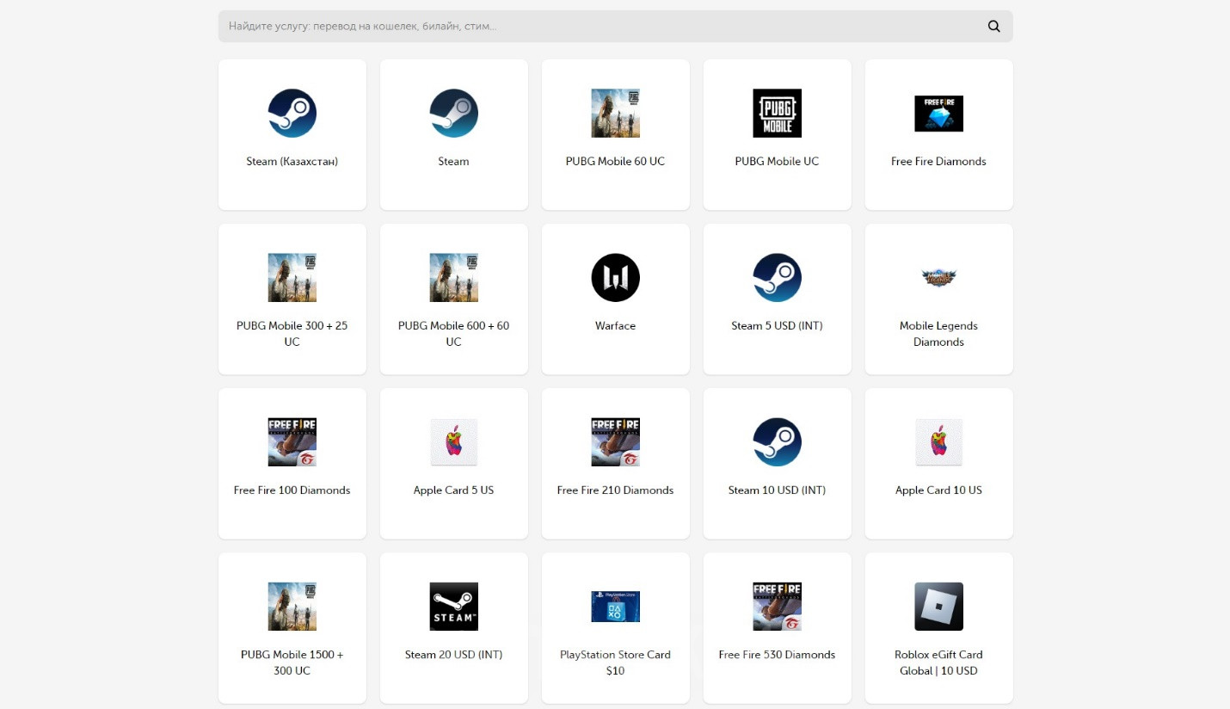The image size is (1230, 709).
Task: Select the "Free Fire 210 Diamonds" text
Action: tap(616, 490)
